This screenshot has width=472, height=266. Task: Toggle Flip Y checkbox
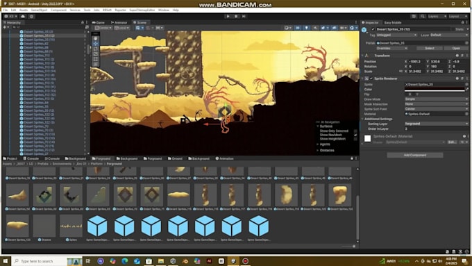click(x=414, y=94)
